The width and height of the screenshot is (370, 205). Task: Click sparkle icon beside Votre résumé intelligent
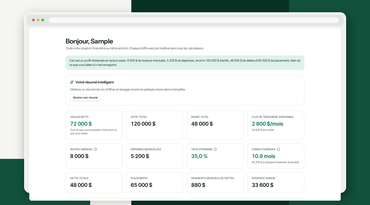click(x=72, y=82)
